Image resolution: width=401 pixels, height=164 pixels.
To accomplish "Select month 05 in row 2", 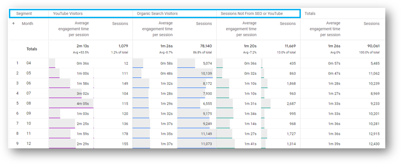I will coord(28,73).
